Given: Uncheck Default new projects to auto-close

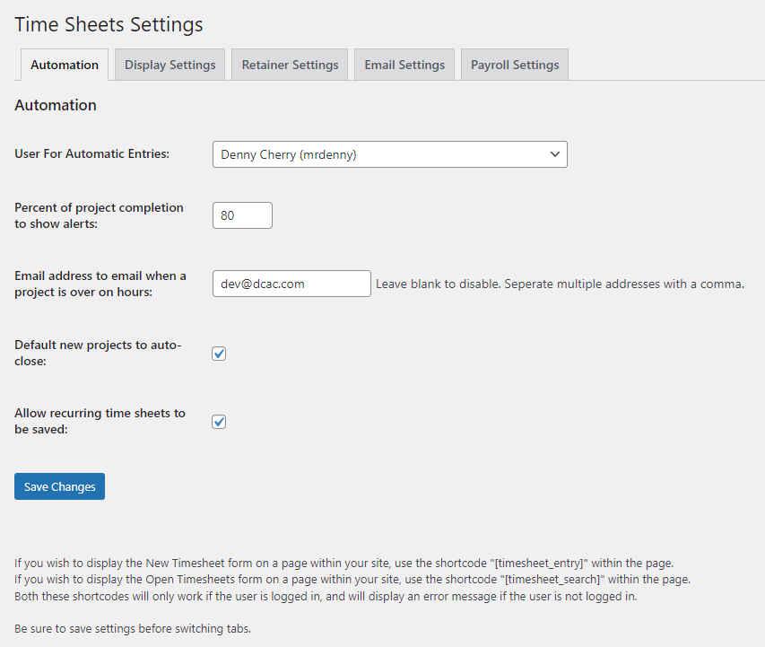Looking at the screenshot, I should [x=219, y=354].
